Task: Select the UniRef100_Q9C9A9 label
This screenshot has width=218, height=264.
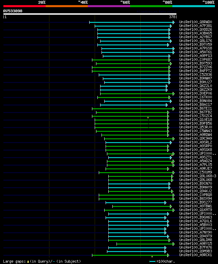Action: pos(196,139)
